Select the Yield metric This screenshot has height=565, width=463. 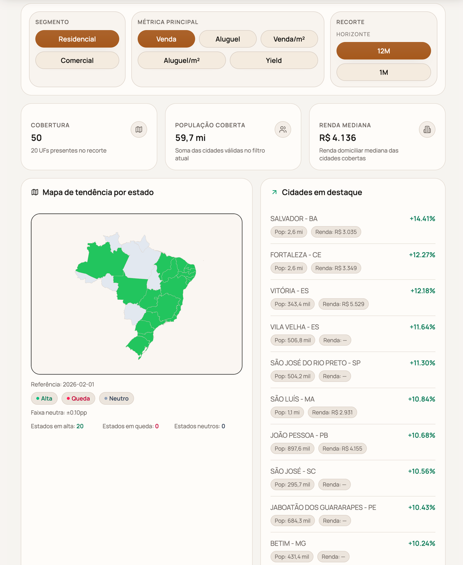(274, 60)
